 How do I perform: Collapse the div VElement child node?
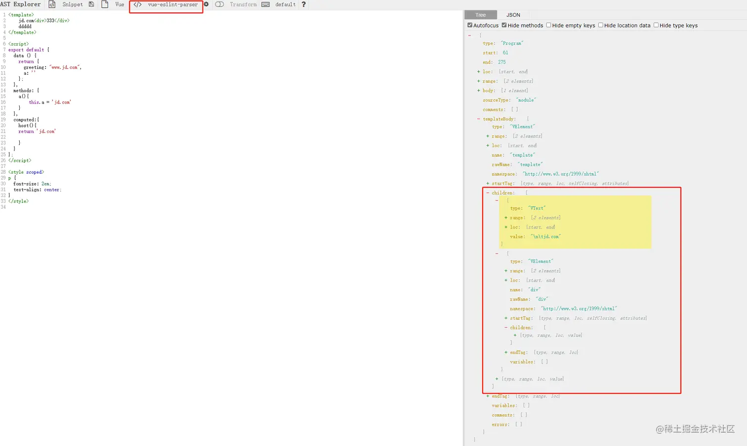point(497,254)
